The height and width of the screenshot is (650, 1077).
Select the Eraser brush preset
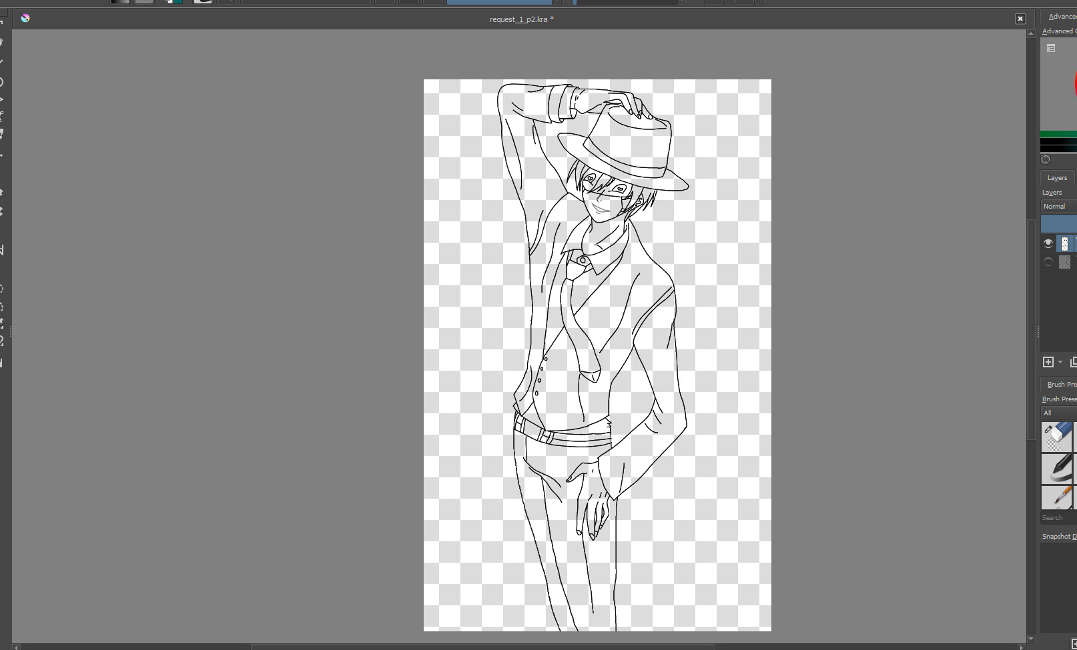[x=1057, y=437]
